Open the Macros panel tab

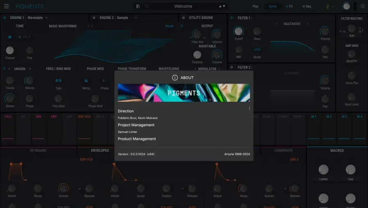(x=337, y=151)
